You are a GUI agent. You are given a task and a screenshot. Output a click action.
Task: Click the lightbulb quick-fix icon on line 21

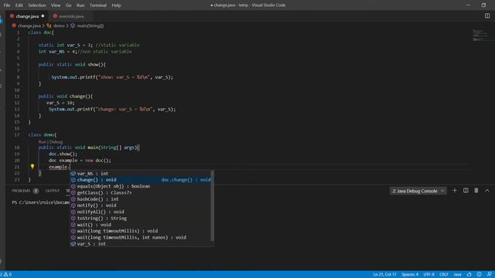pyautogui.click(x=32, y=167)
